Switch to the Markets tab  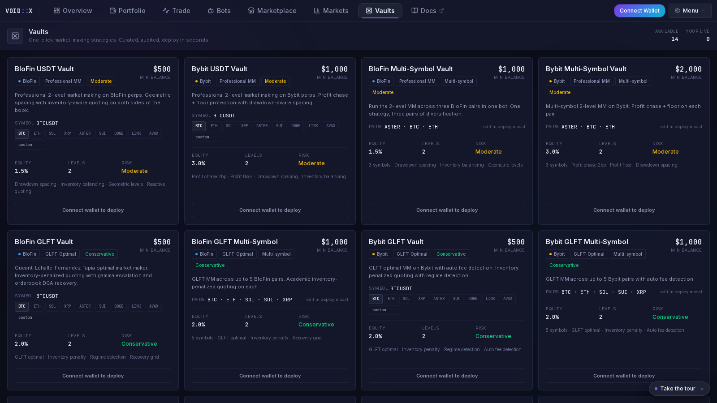(x=331, y=11)
